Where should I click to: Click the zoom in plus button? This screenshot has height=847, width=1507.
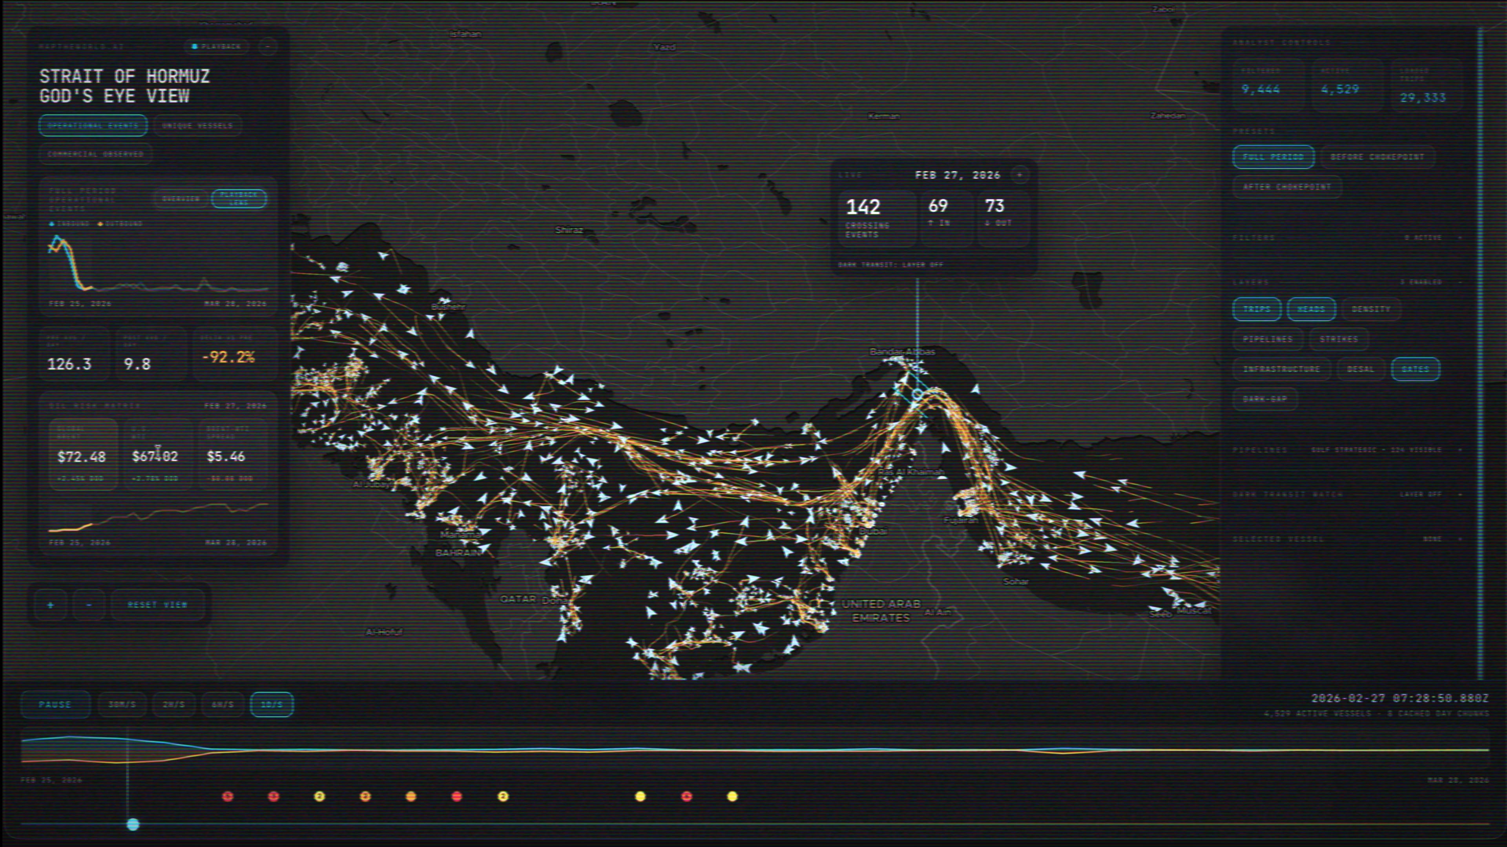click(50, 605)
